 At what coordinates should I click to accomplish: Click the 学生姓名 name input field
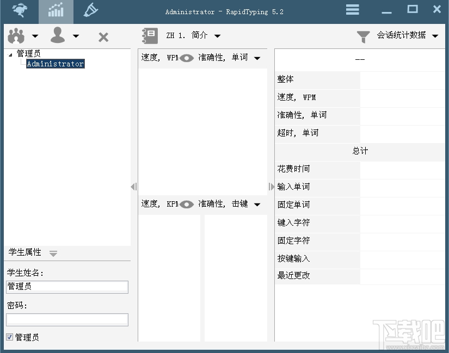point(67,287)
